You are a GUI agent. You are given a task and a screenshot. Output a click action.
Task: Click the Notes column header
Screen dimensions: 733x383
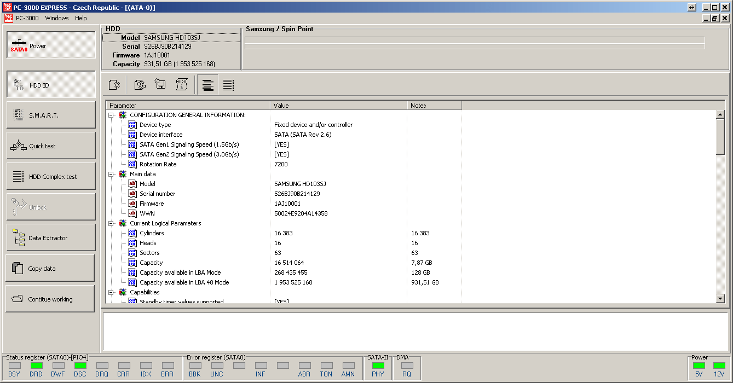pyautogui.click(x=435, y=105)
